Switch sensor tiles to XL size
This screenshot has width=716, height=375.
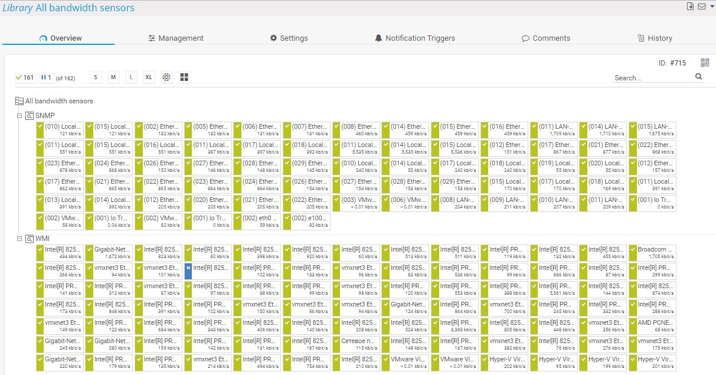pyautogui.click(x=148, y=77)
